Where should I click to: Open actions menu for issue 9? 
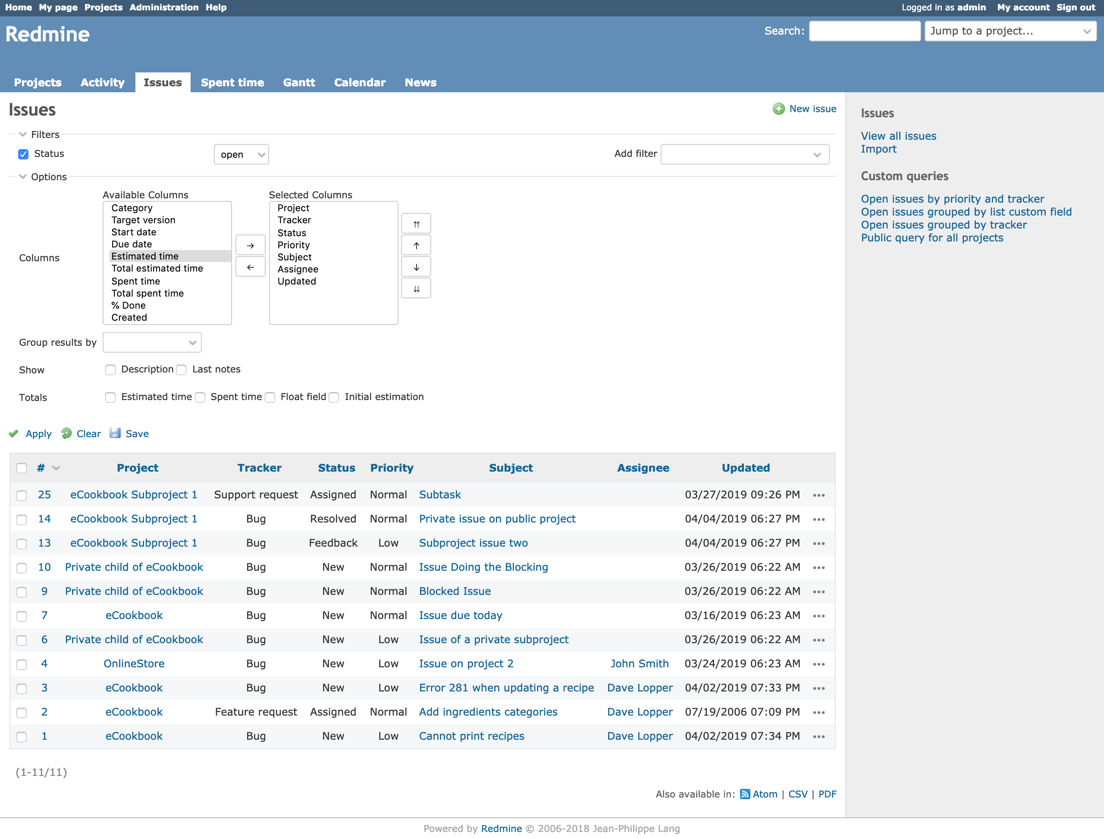click(819, 591)
